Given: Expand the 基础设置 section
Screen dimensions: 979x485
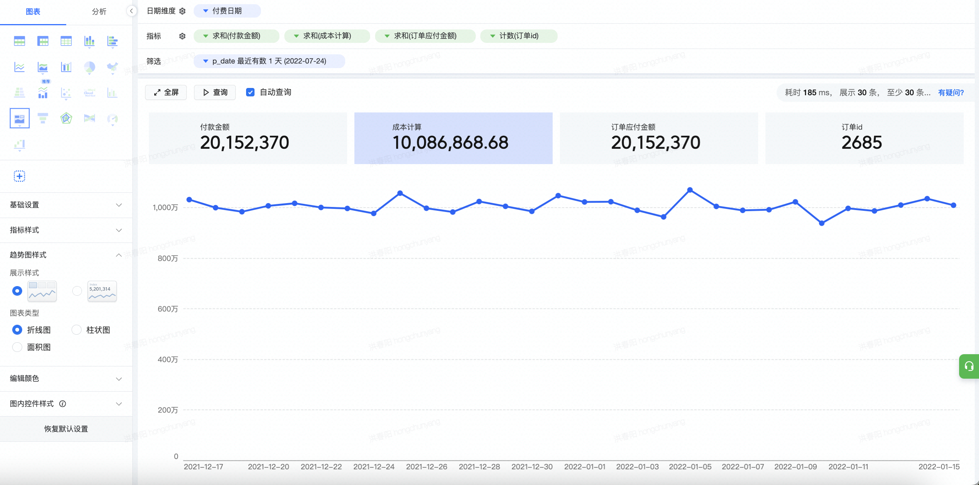Looking at the screenshot, I should [66, 205].
